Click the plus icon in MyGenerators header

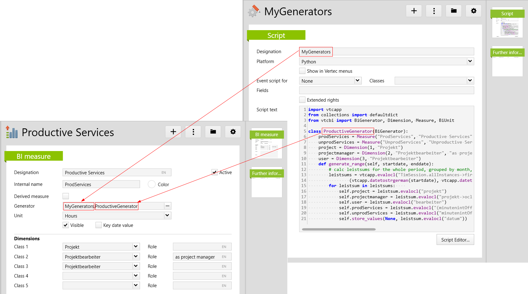(x=414, y=11)
